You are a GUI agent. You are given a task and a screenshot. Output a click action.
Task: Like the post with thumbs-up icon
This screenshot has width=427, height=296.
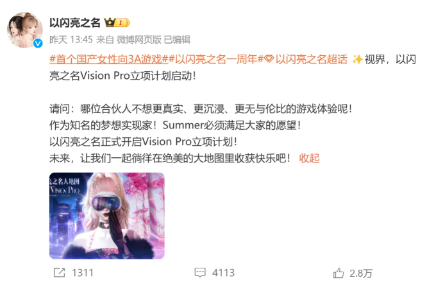pyautogui.click(x=339, y=273)
